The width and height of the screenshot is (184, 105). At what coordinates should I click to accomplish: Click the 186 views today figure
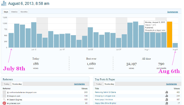coord(36,64)
